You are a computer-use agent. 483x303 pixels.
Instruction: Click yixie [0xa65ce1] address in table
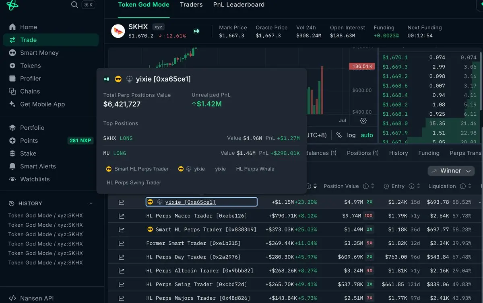190,202
